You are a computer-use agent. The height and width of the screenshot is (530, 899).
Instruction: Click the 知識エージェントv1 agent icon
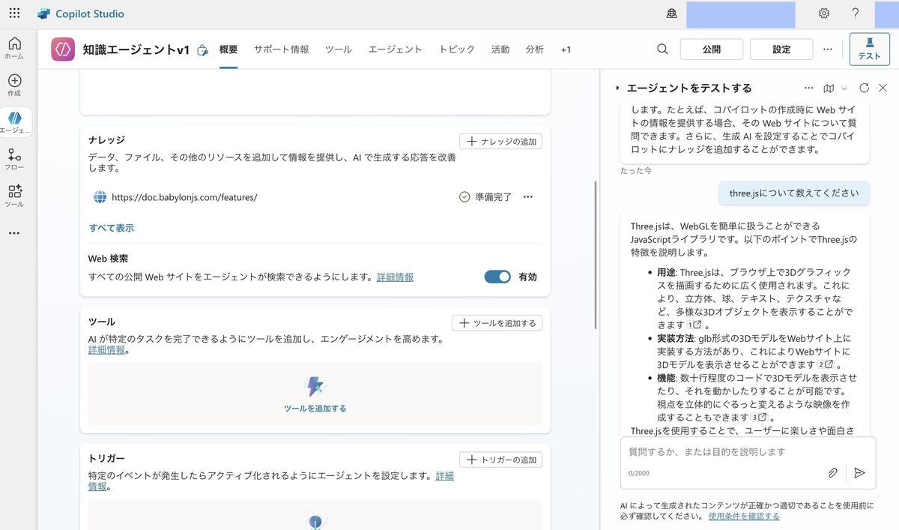tap(63, 49)
